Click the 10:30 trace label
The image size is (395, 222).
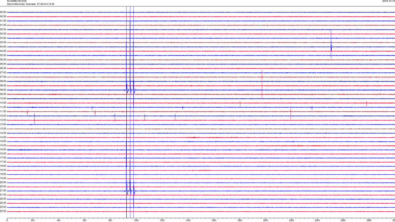tap(3, 103)
